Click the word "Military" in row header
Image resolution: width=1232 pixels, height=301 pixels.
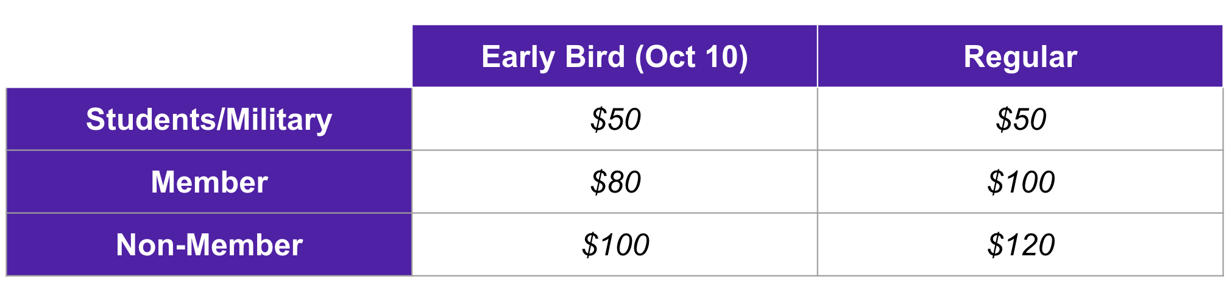(279, 119)
